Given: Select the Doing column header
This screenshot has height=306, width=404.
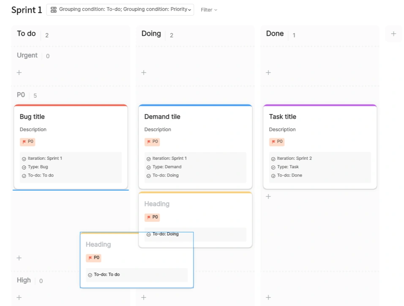Looking at the screenshot, I should coord(151,34).
